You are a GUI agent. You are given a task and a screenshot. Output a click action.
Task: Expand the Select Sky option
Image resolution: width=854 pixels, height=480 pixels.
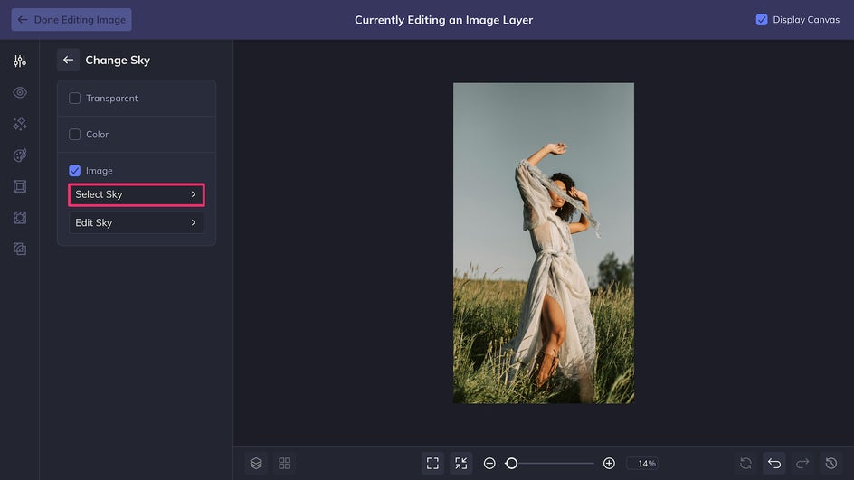(137, 194)
